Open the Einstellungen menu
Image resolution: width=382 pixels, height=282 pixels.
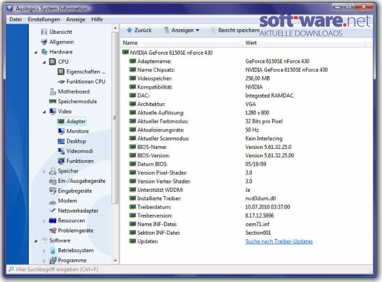pyautogui.click(x=44, y=19)
